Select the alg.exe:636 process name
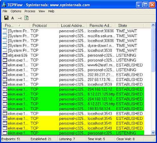Screen dimensions: 157x143 [18, 55]
